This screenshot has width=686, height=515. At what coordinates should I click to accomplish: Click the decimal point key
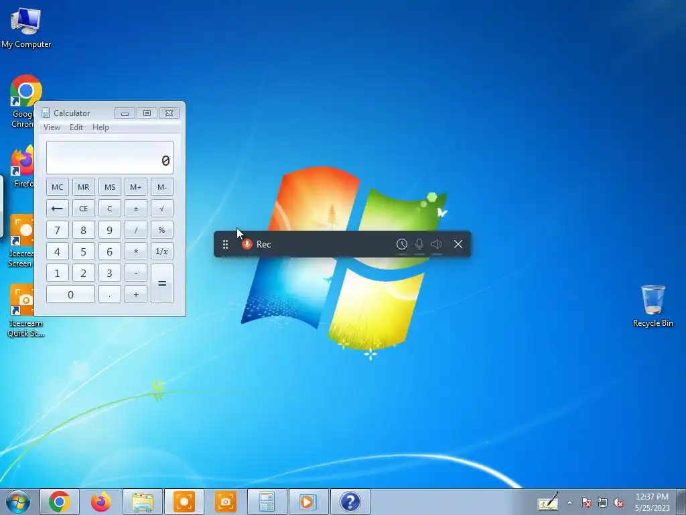[x=110, y=294]
